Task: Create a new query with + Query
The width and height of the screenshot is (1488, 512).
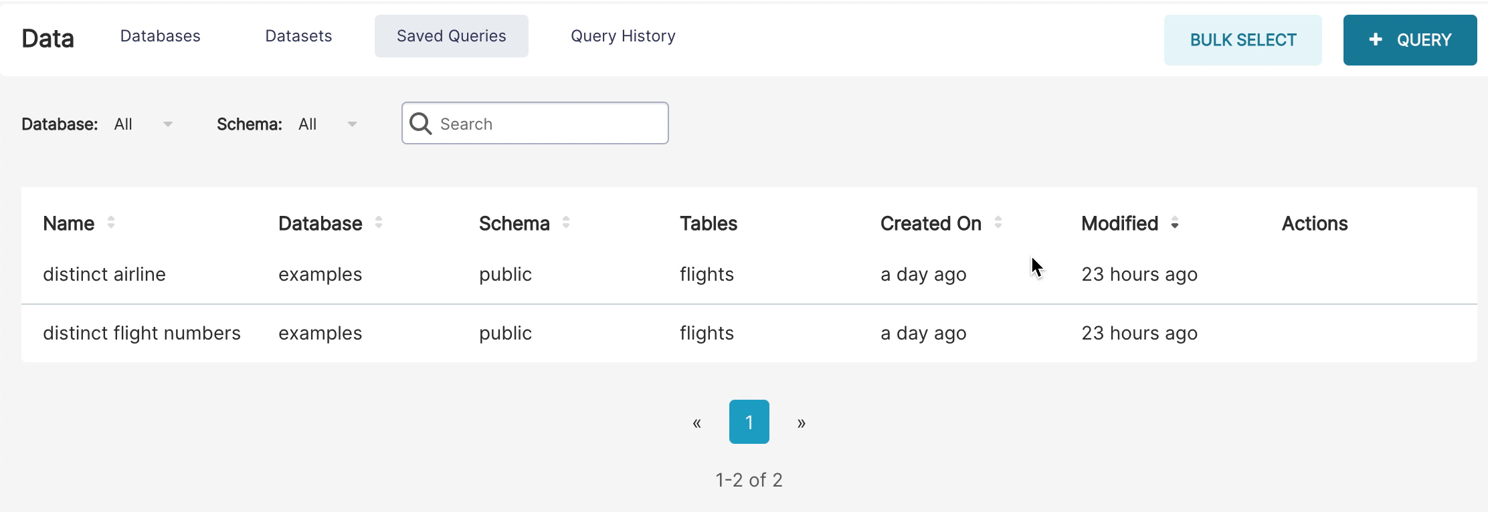Action: 1410,40
